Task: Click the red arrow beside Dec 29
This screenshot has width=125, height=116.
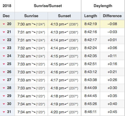Action: click(4, 96)
